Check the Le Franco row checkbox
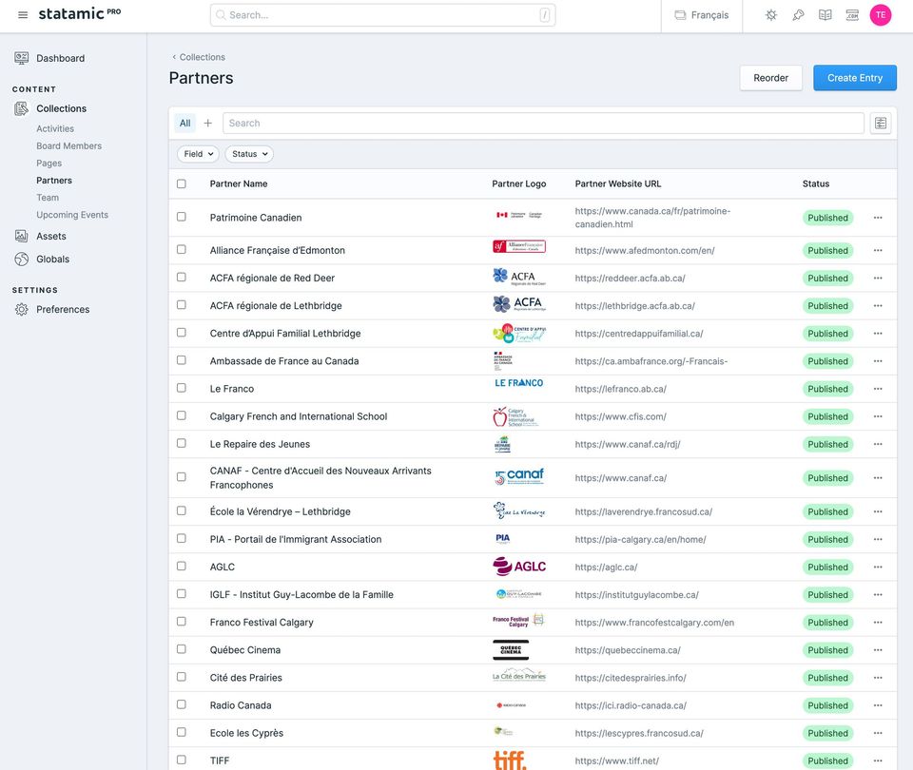This screenshot has height=770, width=913. coord(182,388)
